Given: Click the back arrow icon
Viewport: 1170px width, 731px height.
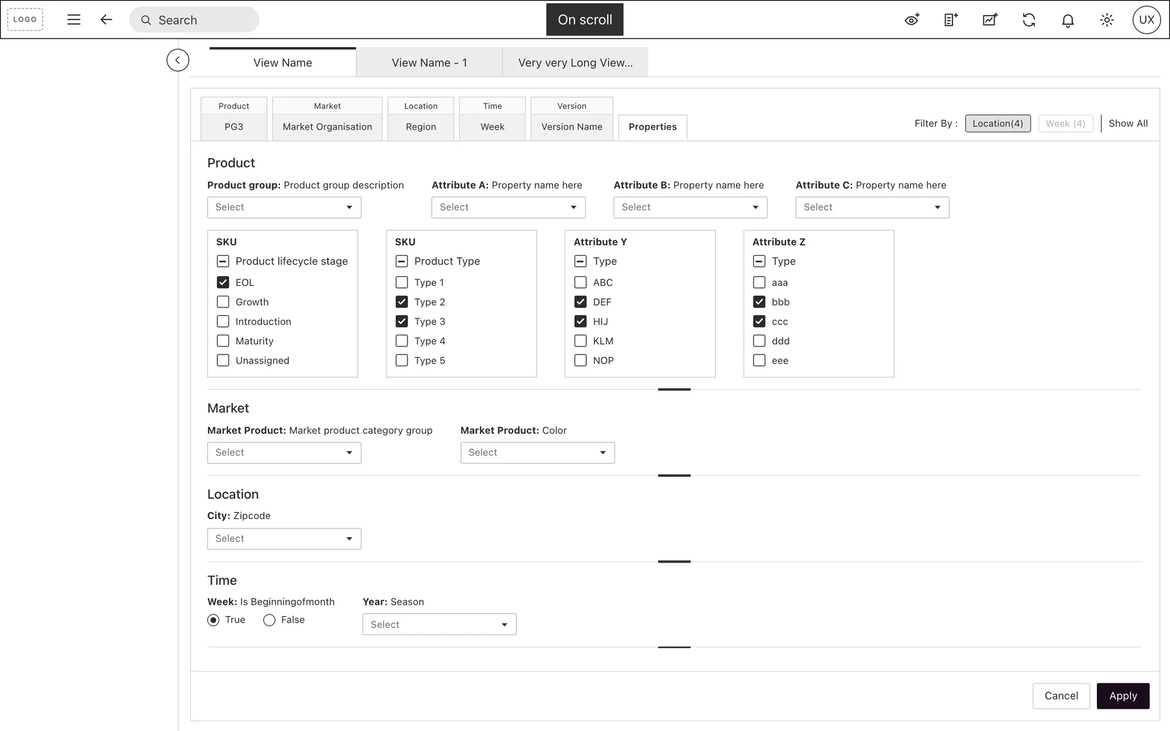Looking at the screenshot, I should [x=106, y=20].
